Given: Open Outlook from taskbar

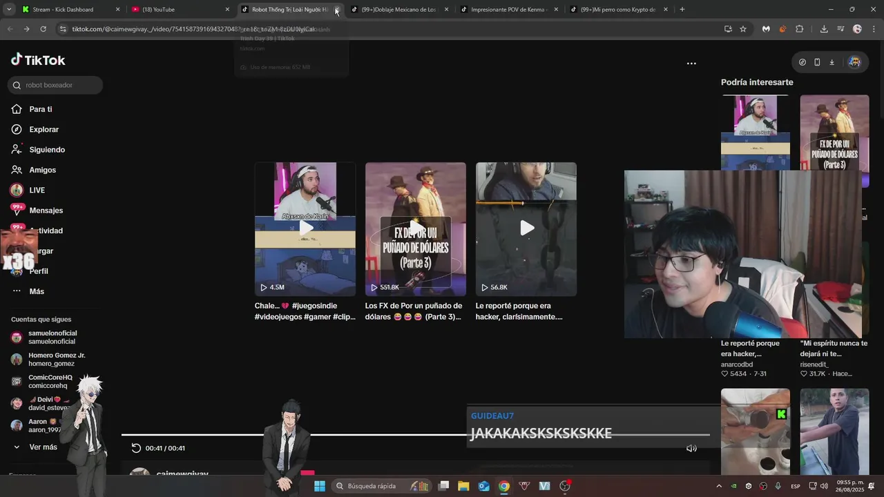Looking at the screenshot, I should 484,486.
